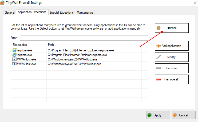
Task: Click the green circle icon on Apply
Action: tap(149, 115)
